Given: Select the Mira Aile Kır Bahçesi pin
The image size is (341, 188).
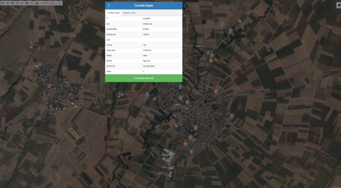Looking at the screenshot, I should (211, 60).
